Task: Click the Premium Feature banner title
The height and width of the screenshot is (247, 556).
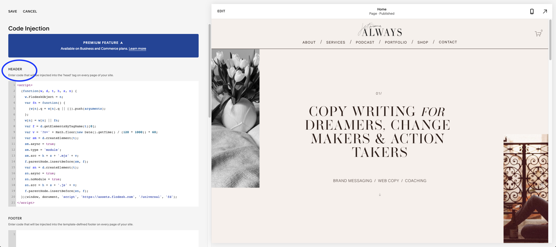Action: [101, 43]
